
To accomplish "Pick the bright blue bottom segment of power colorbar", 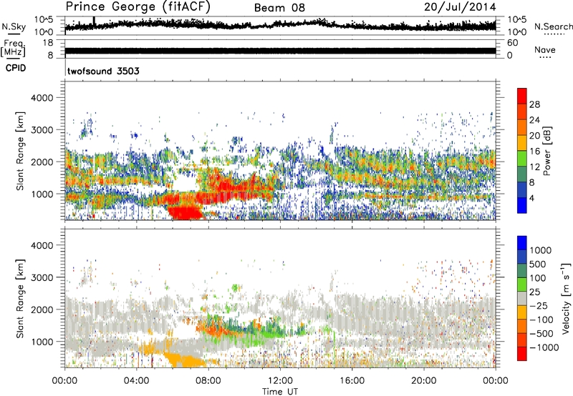I will 522,205.
